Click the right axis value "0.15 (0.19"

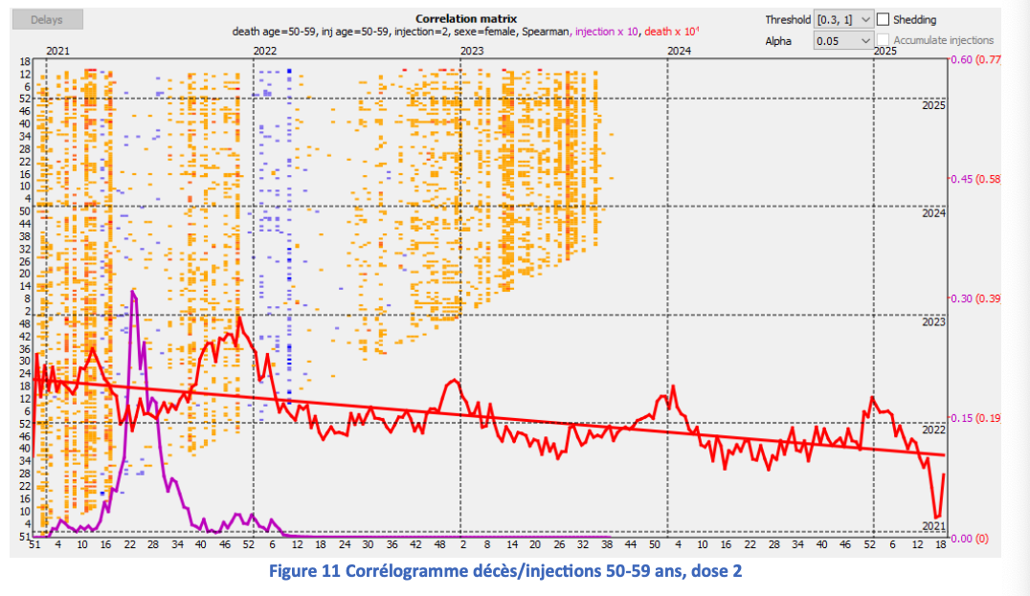976,418
